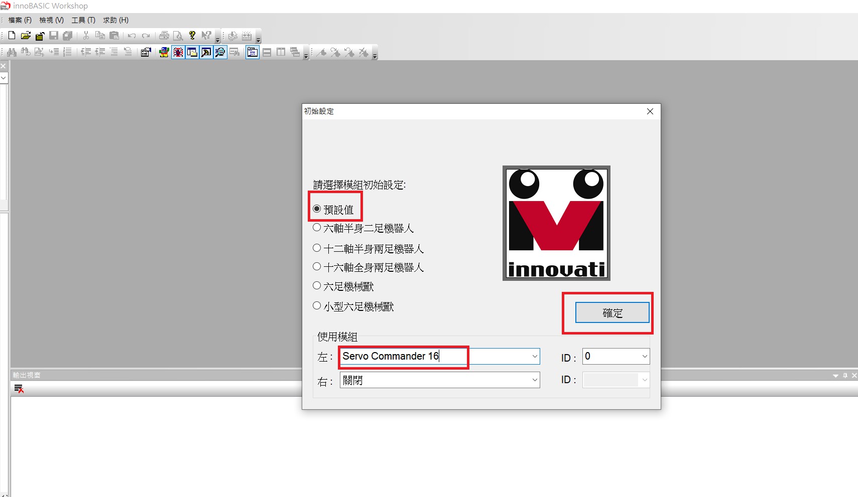Open the output window options dropdown arrow
The width and height of the screenshot is (858, 497).
click(x=835, y=376)
